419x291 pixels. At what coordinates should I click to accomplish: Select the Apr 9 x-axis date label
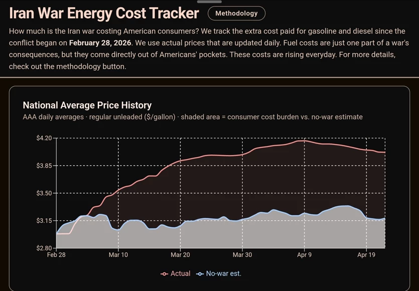click(x=305, y=255)
